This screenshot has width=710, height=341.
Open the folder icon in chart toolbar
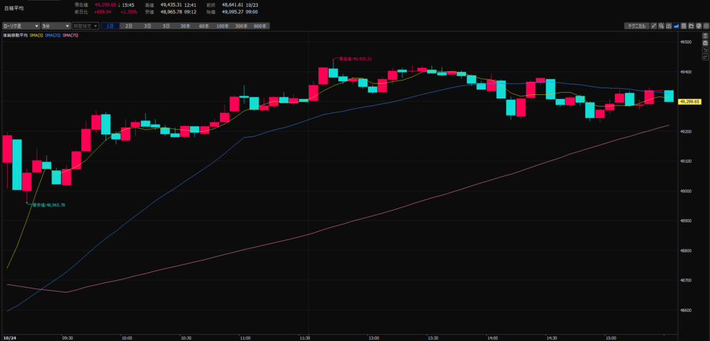coord(691,26)
